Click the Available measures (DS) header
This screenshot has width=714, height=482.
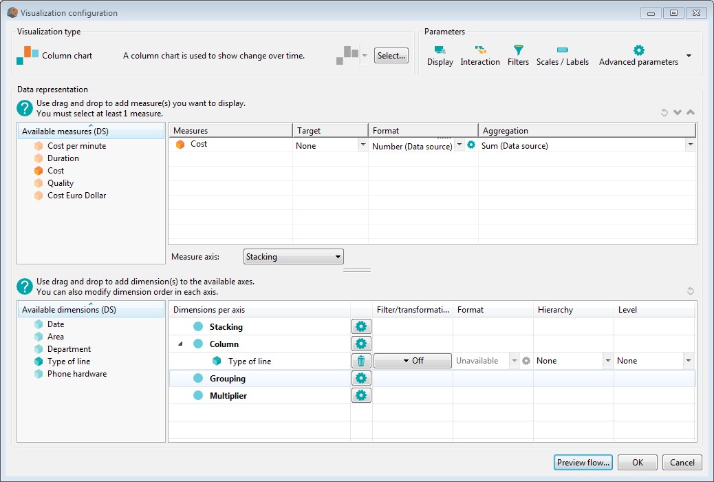pyautogui.click(x=91, y=132)
